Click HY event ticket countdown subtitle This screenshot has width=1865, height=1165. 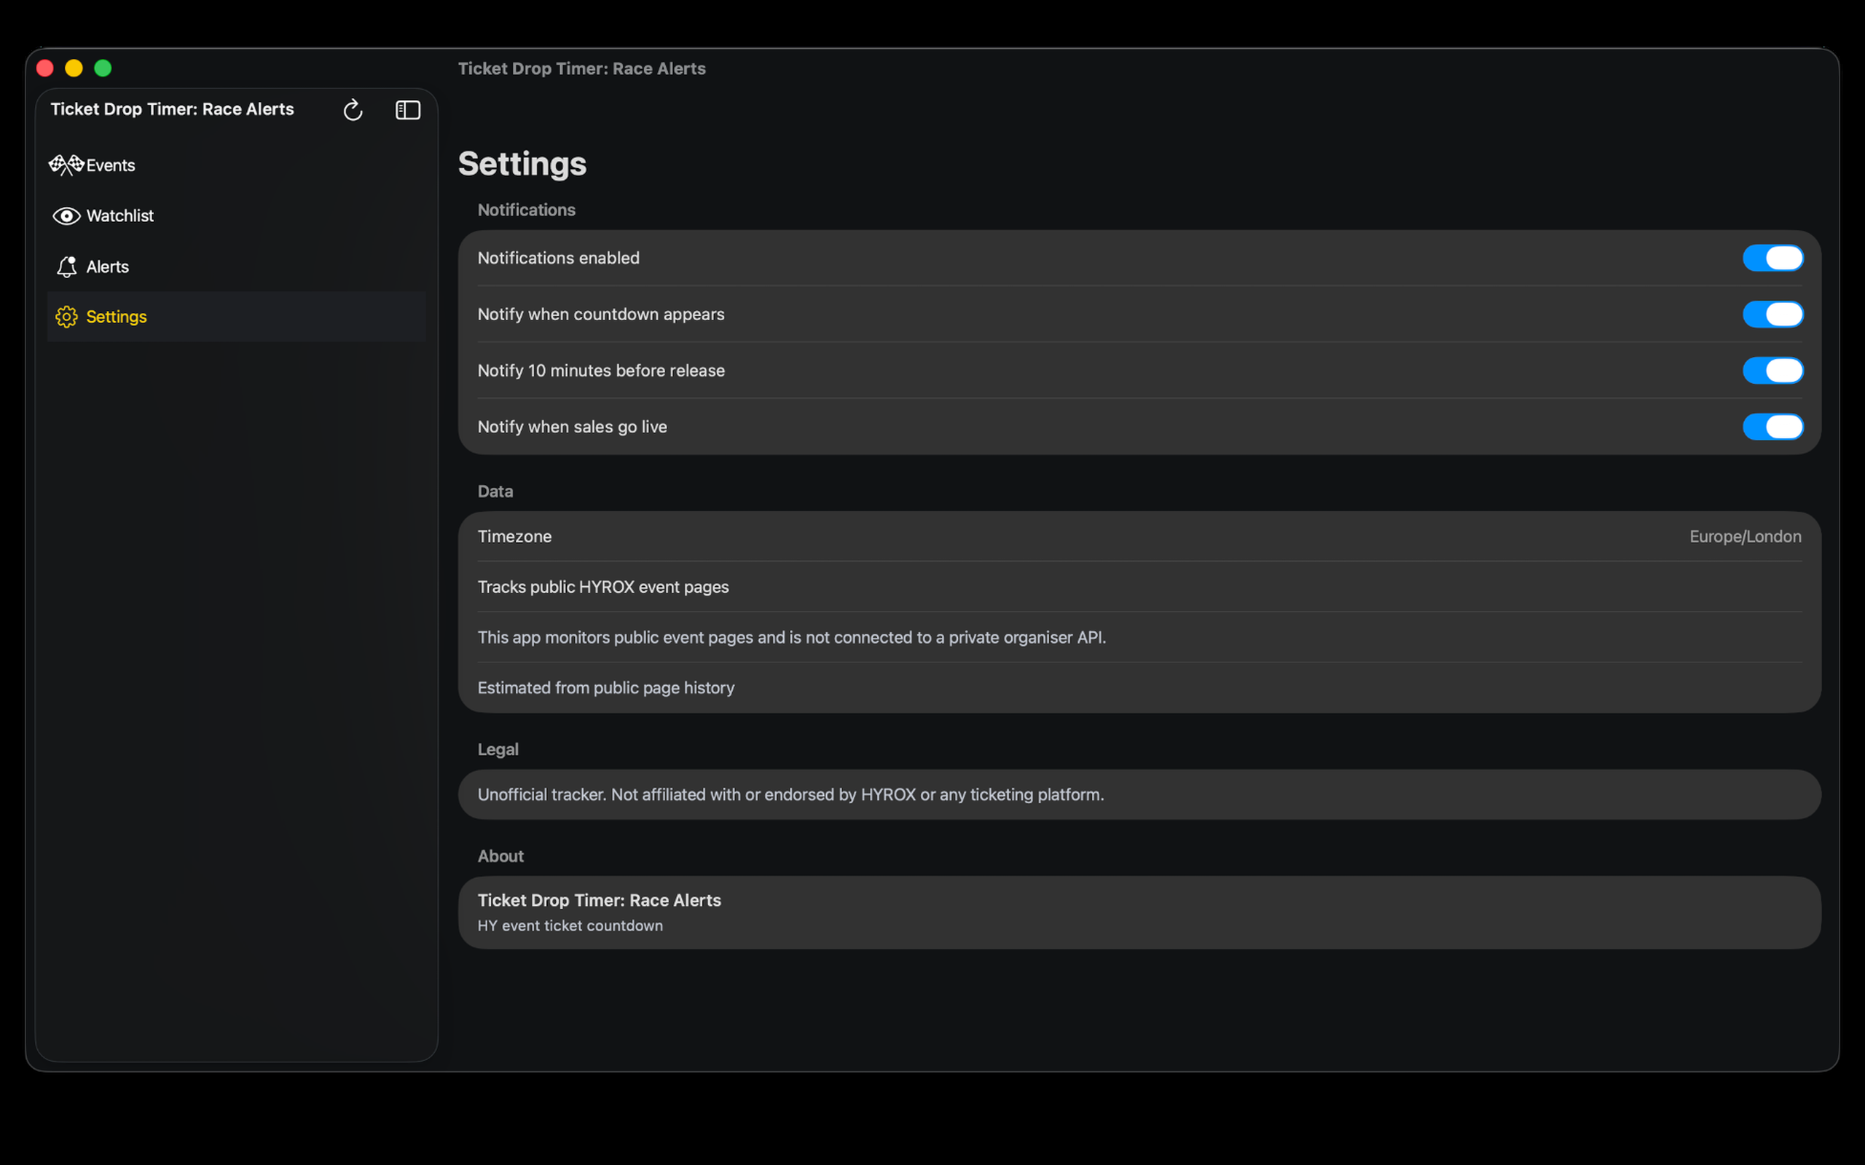click(570, 925)
